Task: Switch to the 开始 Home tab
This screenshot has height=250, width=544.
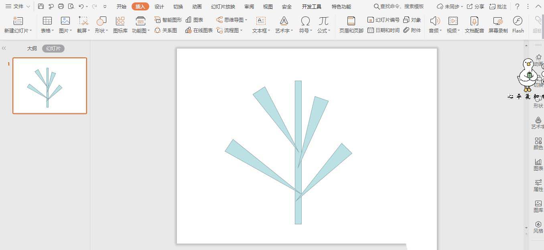Action: click(122, 6)
